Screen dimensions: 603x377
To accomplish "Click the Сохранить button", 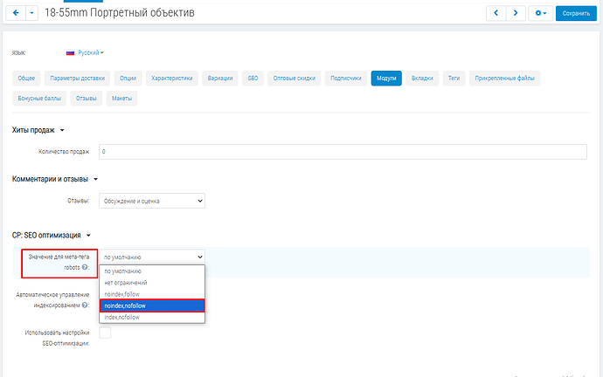I will tap(576, 13).
